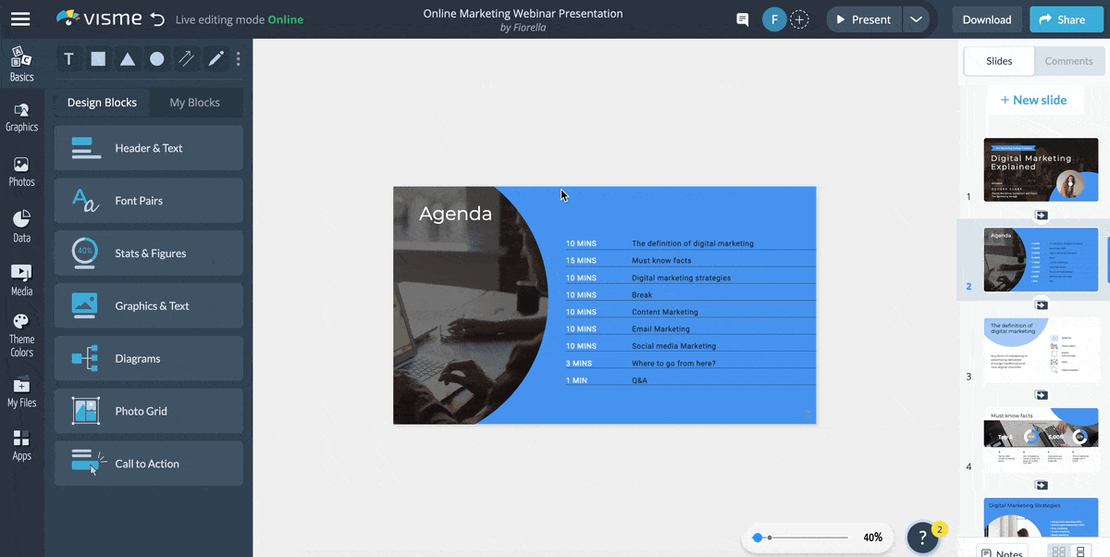Switch to grid slide view
The image size is (1110, 557).
coord(1059,552)
